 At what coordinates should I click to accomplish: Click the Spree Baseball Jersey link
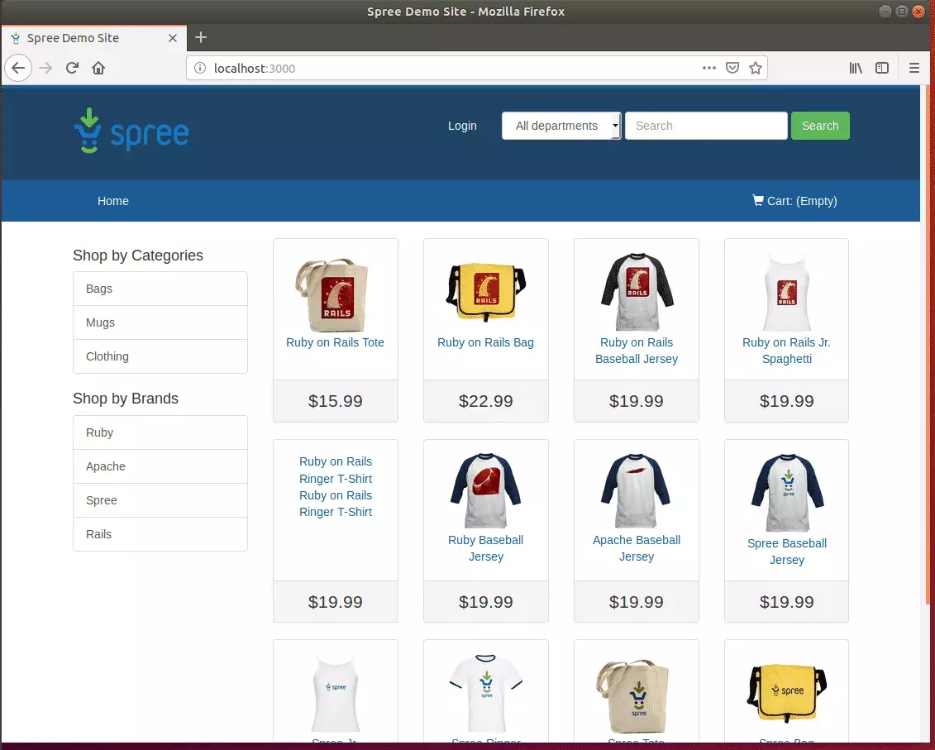[786, 552]
